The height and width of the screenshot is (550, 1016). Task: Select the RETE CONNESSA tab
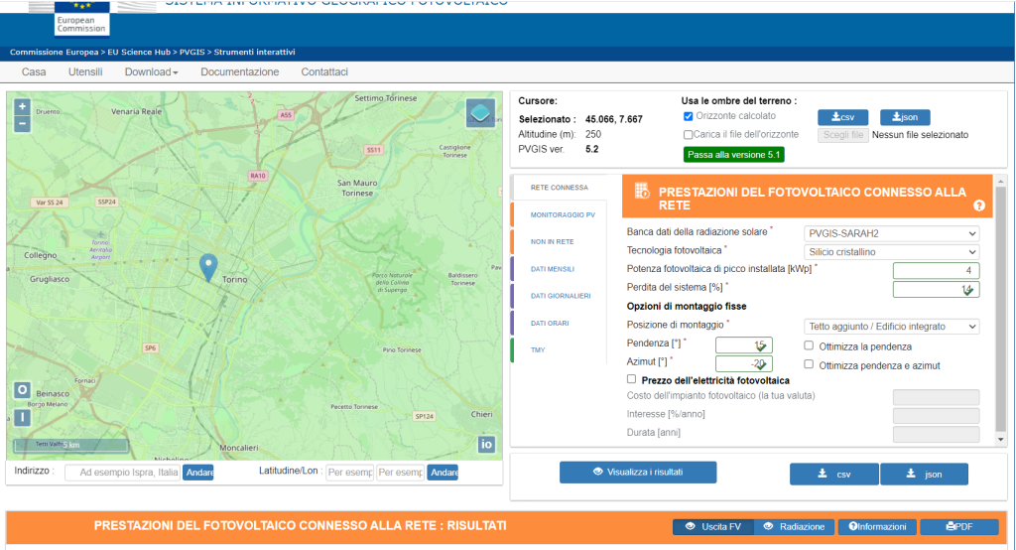pyautogui.click(x=560, y=188)
